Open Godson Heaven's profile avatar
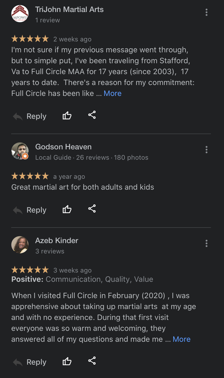 (20, 151)
